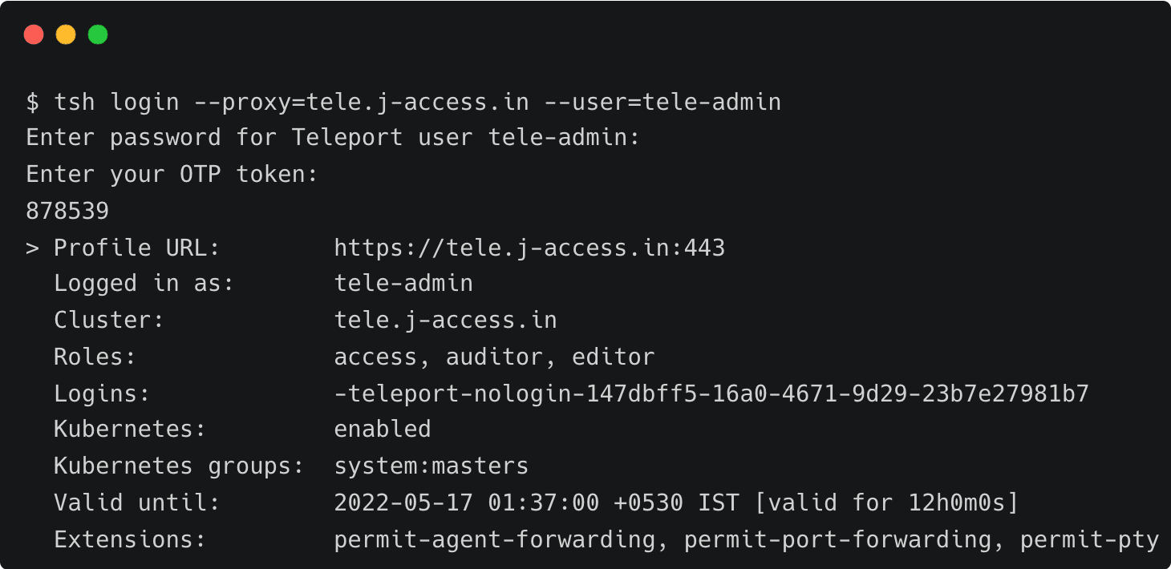Click the OTP token 878539

(67, 212)
